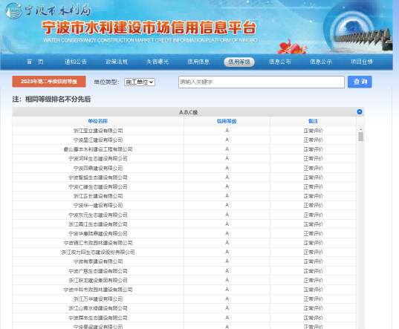Select the highlighted 信用等级 nav tab
This screenshot has height=329, width=399.
coord(239,62)
